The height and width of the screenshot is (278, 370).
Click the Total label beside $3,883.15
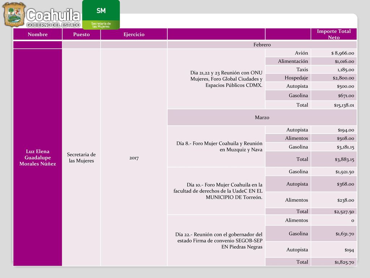click(x=302, y=159)
